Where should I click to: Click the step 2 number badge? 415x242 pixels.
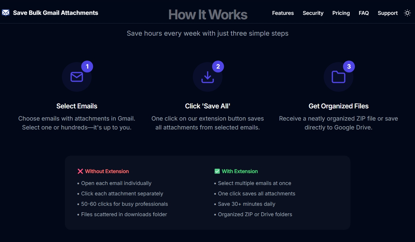tap(218, 66)
